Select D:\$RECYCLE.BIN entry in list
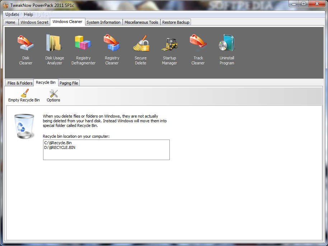The image size is (328, 246). (60, 147)
